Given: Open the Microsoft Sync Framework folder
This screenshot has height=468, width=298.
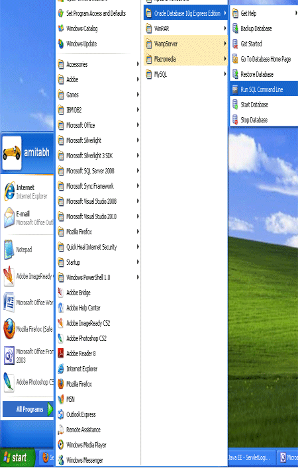Looking at the screenshot, I should click(98, 186).
